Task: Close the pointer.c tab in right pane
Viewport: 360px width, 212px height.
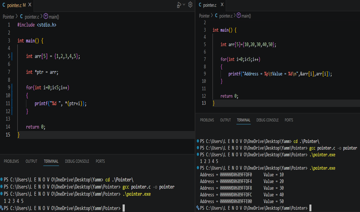Action: [222, 4]
